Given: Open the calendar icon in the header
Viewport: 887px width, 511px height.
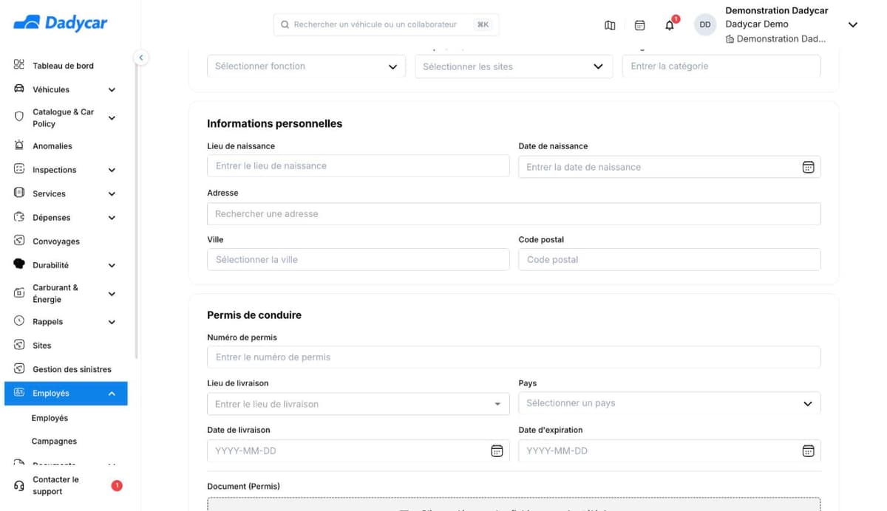Looking at the screenshot, I should [x=640, y=25].
